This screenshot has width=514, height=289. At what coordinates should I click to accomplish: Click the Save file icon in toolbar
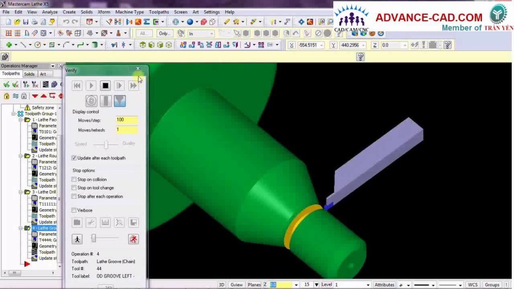coord(26,22)
